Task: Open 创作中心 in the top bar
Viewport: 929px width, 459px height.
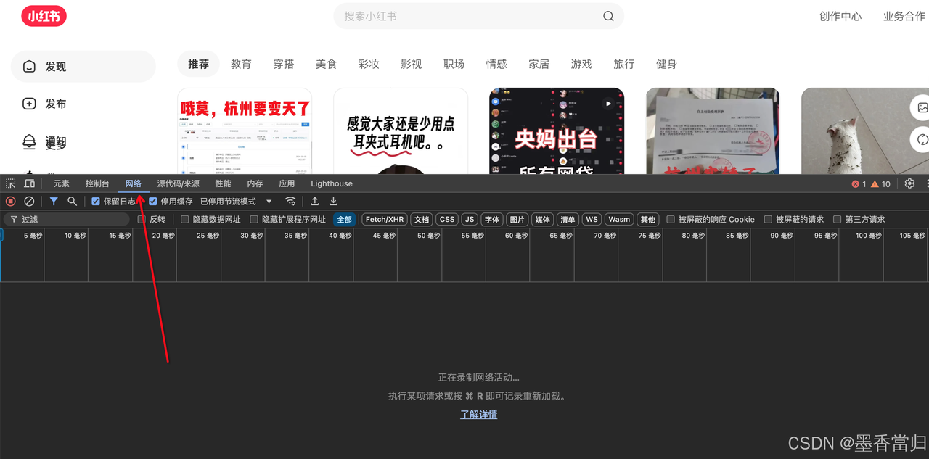Action: (x=840, y=16)
